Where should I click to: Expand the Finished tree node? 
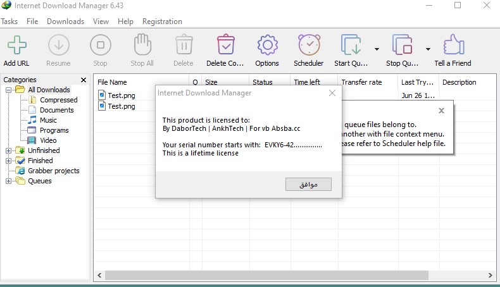click(x=8, y=161)
